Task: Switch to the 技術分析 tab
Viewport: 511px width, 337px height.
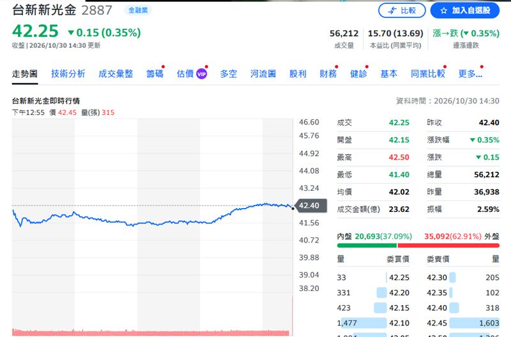Action: click(x=68, y=74)
